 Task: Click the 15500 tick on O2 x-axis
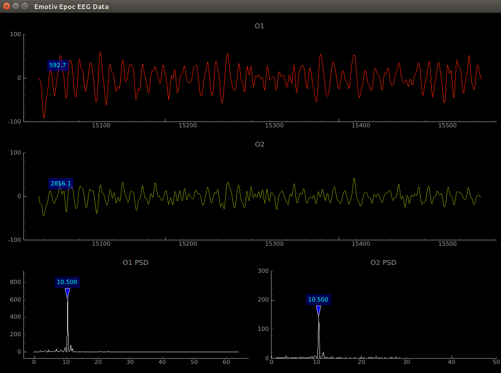(447, 244)
